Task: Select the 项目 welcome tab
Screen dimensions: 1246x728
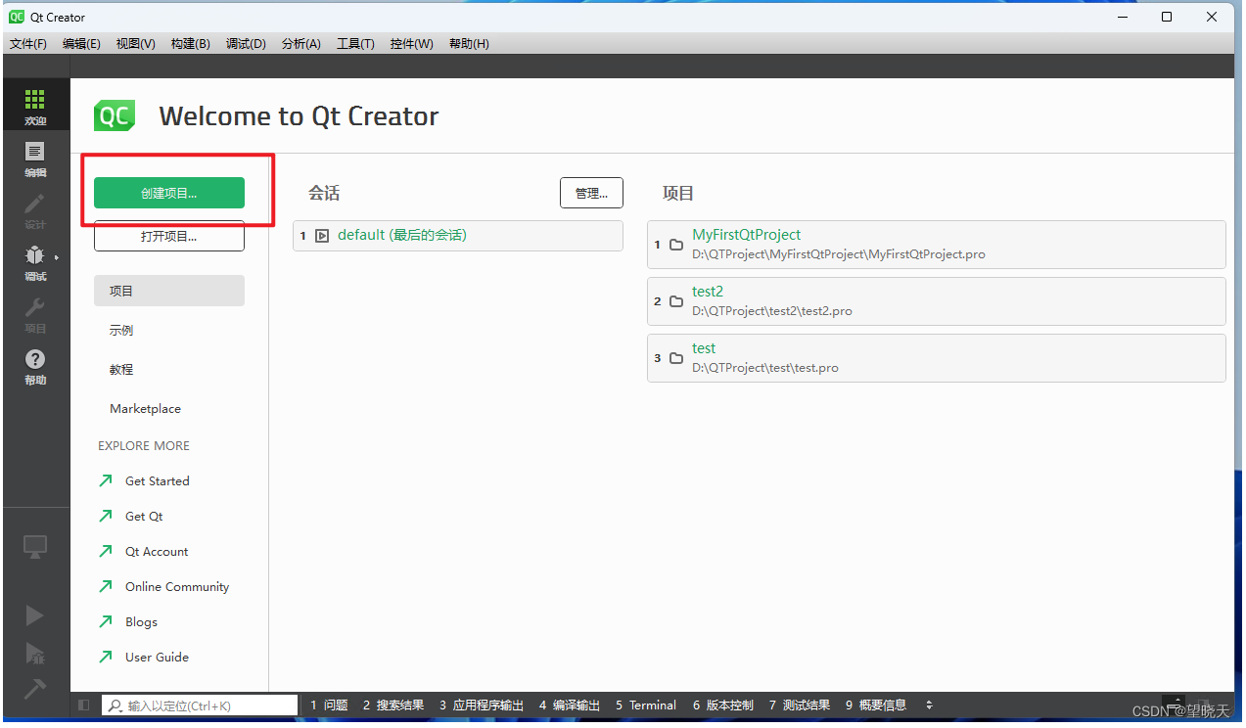Action: tap(169, 291)
